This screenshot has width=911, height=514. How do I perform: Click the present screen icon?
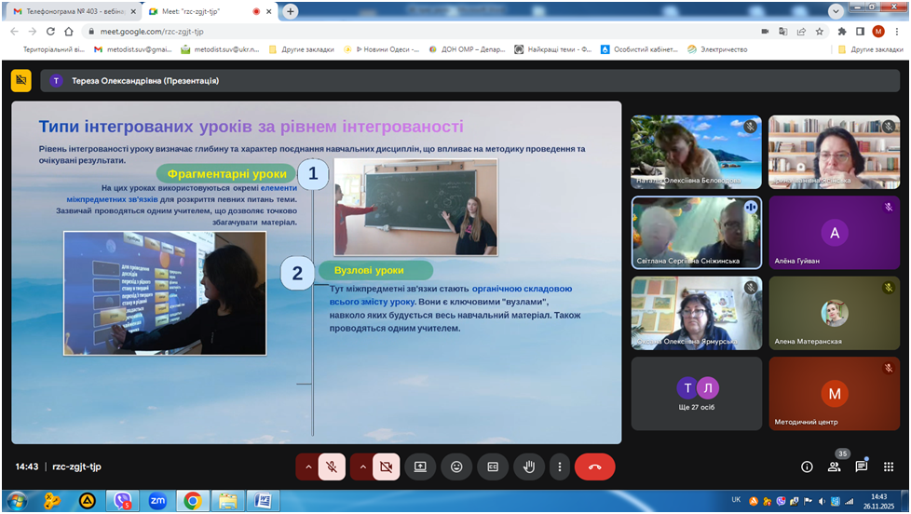pyautogui.click(x=420, y=467)
